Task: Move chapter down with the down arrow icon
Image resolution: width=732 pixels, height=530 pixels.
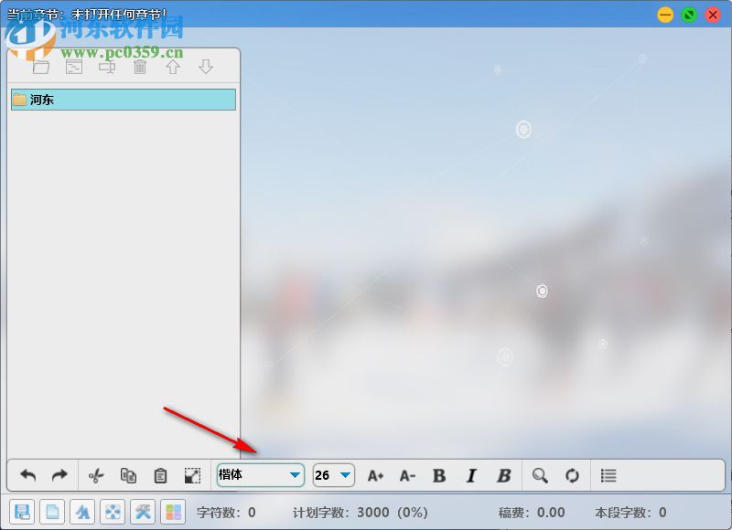Action: pyautogui.click(x=205, y=66)
